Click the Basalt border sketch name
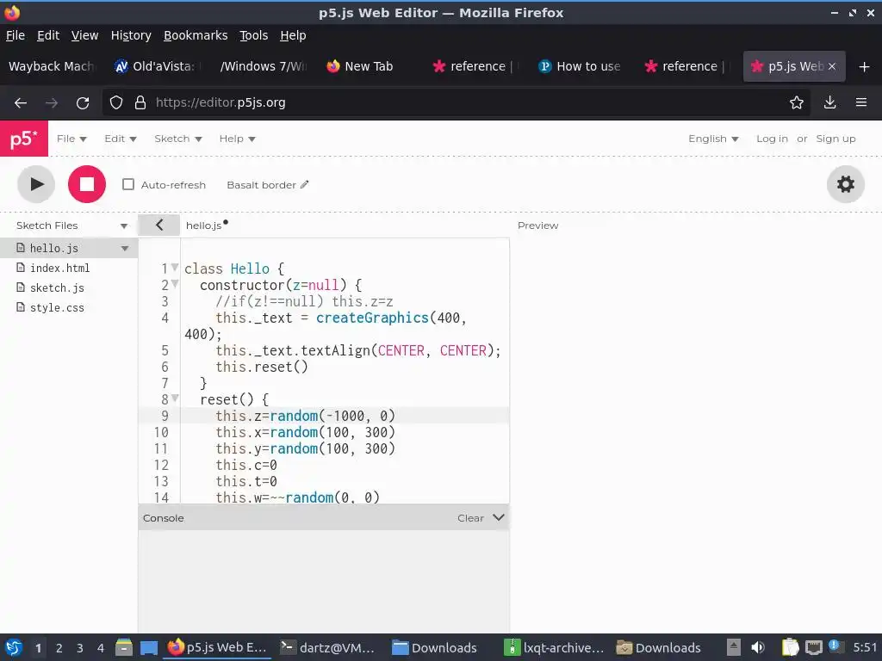 pos(261,185)
